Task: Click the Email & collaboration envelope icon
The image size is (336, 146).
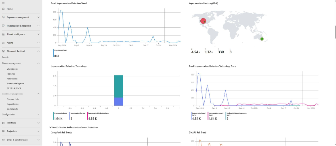Action: 3,140
